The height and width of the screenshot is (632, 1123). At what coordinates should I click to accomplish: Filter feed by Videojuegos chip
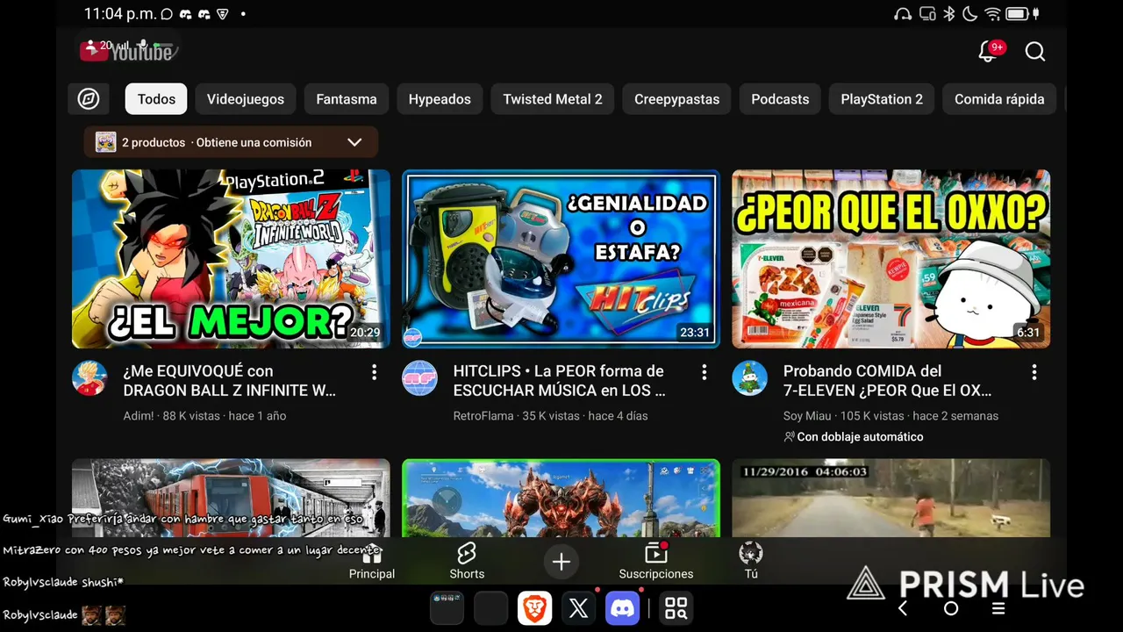(246, 99)
